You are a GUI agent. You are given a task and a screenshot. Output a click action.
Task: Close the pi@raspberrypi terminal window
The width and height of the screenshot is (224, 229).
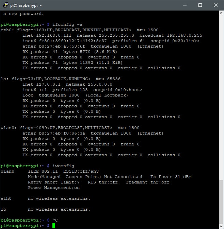[x=216, y=5]
